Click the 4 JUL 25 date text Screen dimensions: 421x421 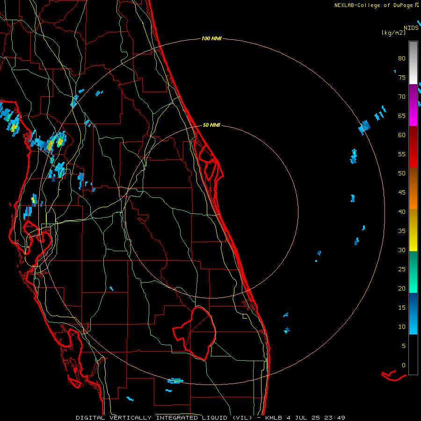pyautogui.click(x=304, y=418)
